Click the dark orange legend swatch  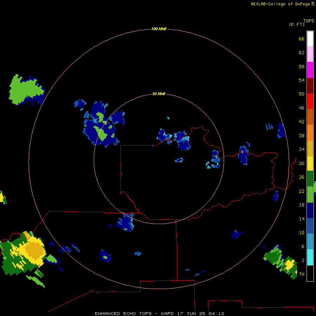click(x=310, y=117)
